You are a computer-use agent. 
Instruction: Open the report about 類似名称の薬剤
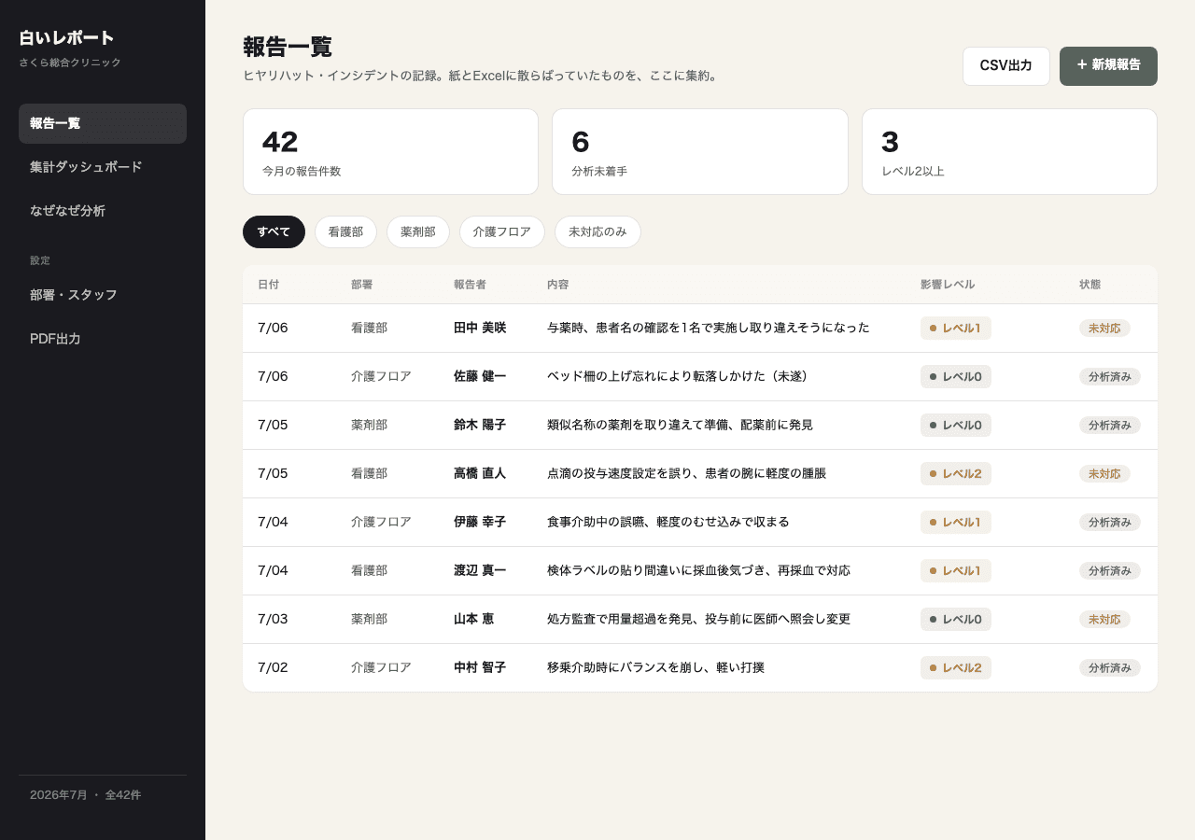click(680, 425)
